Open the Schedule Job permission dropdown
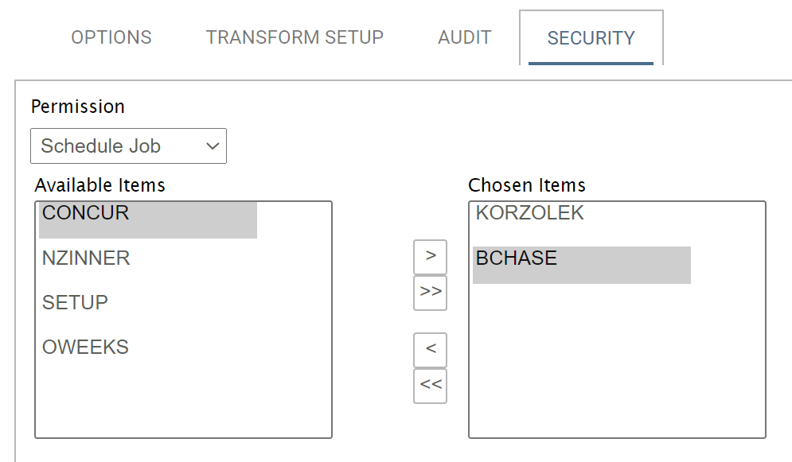Image resolution: width=792 pixels, height=462 pixels. pos(129,146)
